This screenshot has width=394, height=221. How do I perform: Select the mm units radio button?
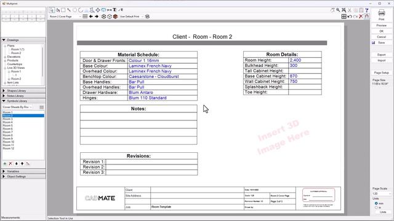pos(376,203)
